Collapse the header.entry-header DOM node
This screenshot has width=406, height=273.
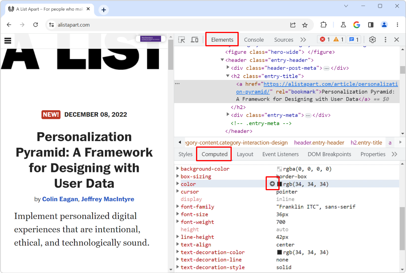pyautogui.click(x=222, y=60)
